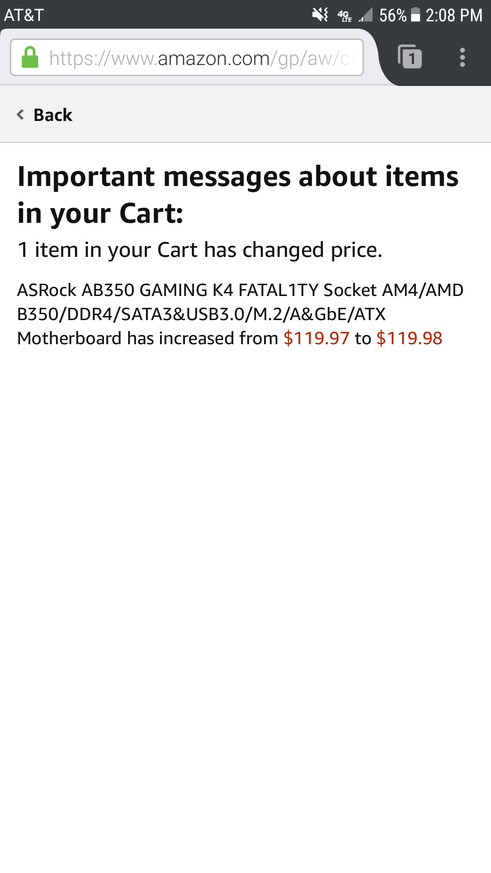
Task: Tap the 56% battery percentage
Action: (392, 15)
